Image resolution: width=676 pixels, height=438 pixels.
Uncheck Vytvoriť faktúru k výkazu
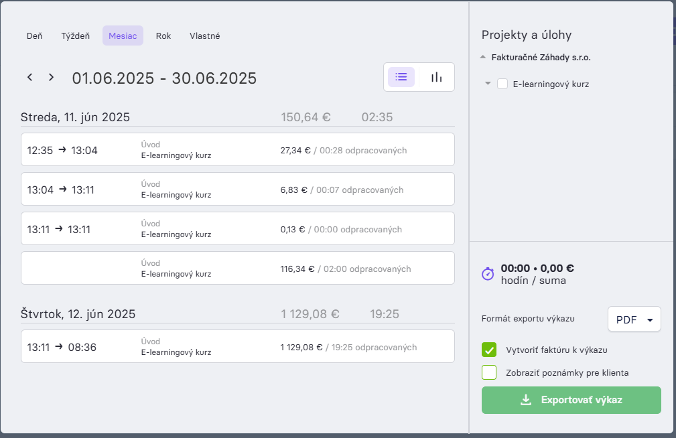point(489,350)
